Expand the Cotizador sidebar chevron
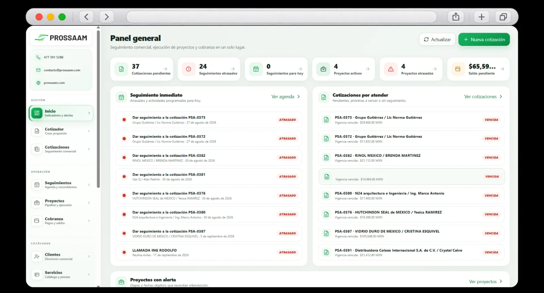The height and width of the screenshot is (293, 544). point(89,131)
